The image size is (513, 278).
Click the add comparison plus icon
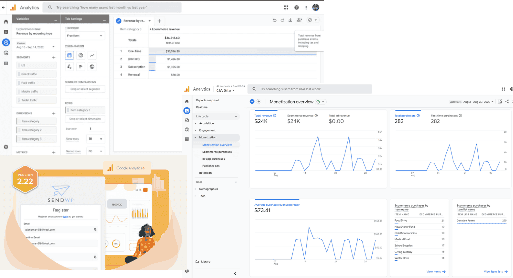pos(259,102)
